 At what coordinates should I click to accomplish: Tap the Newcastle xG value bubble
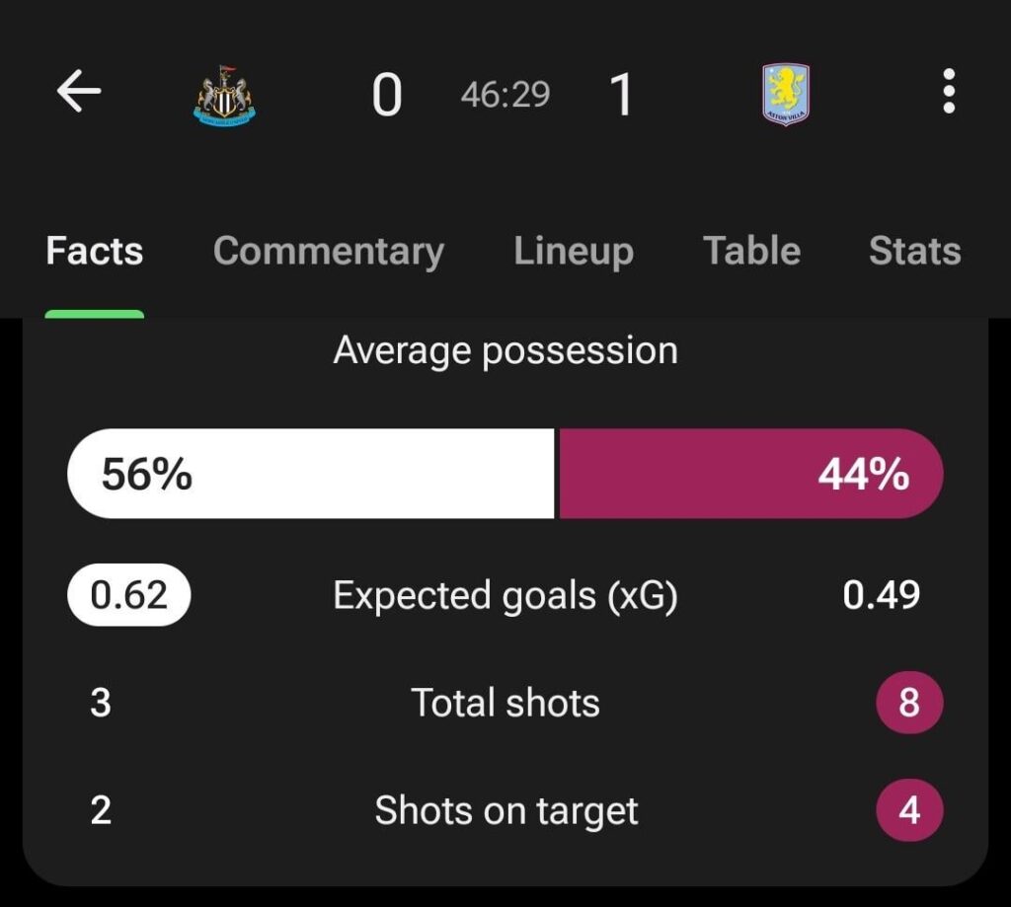pyautogui.click(x=127, y=594)
